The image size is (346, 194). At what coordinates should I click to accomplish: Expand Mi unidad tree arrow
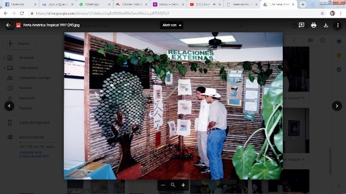4,58
